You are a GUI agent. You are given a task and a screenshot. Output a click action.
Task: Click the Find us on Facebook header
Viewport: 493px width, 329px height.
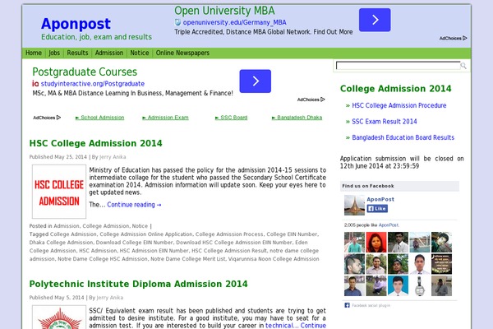pyautogui.click(x=399, y=186)
